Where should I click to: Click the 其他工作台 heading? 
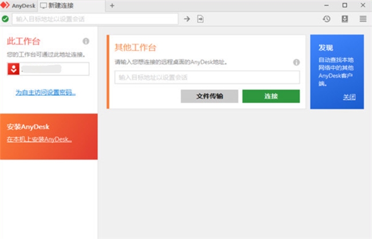pos(135,47)
